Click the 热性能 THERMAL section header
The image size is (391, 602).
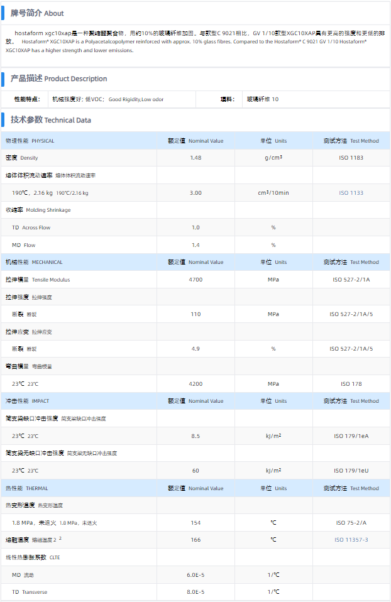click(x=27, y=488)
